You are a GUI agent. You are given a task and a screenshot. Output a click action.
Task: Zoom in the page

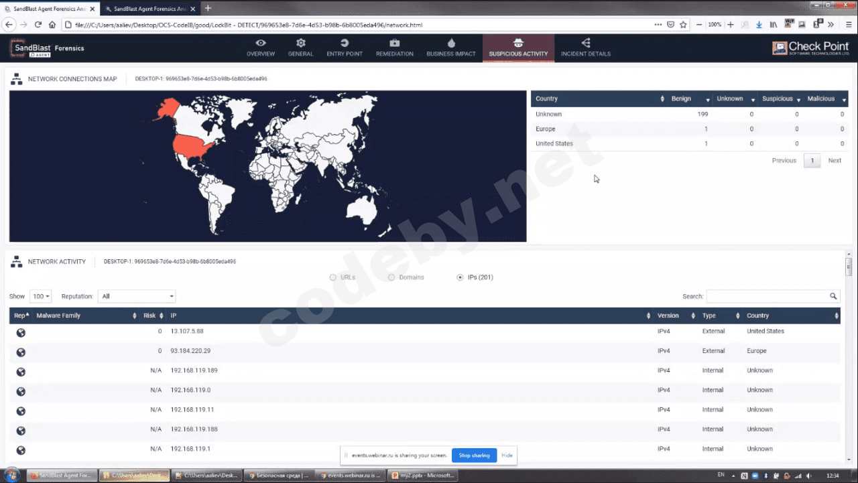[x=731, y=25]
